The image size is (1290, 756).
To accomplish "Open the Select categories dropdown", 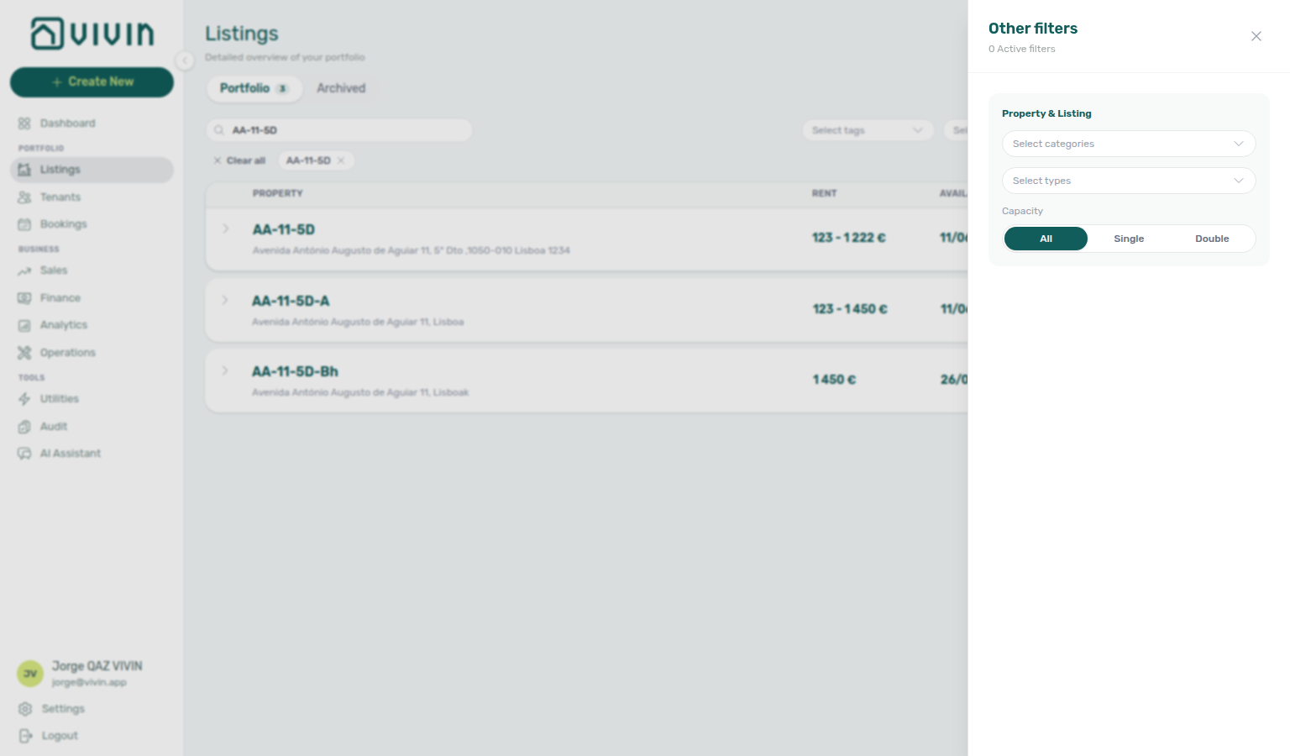I will pyautogui.click(x=1129, y=144).
